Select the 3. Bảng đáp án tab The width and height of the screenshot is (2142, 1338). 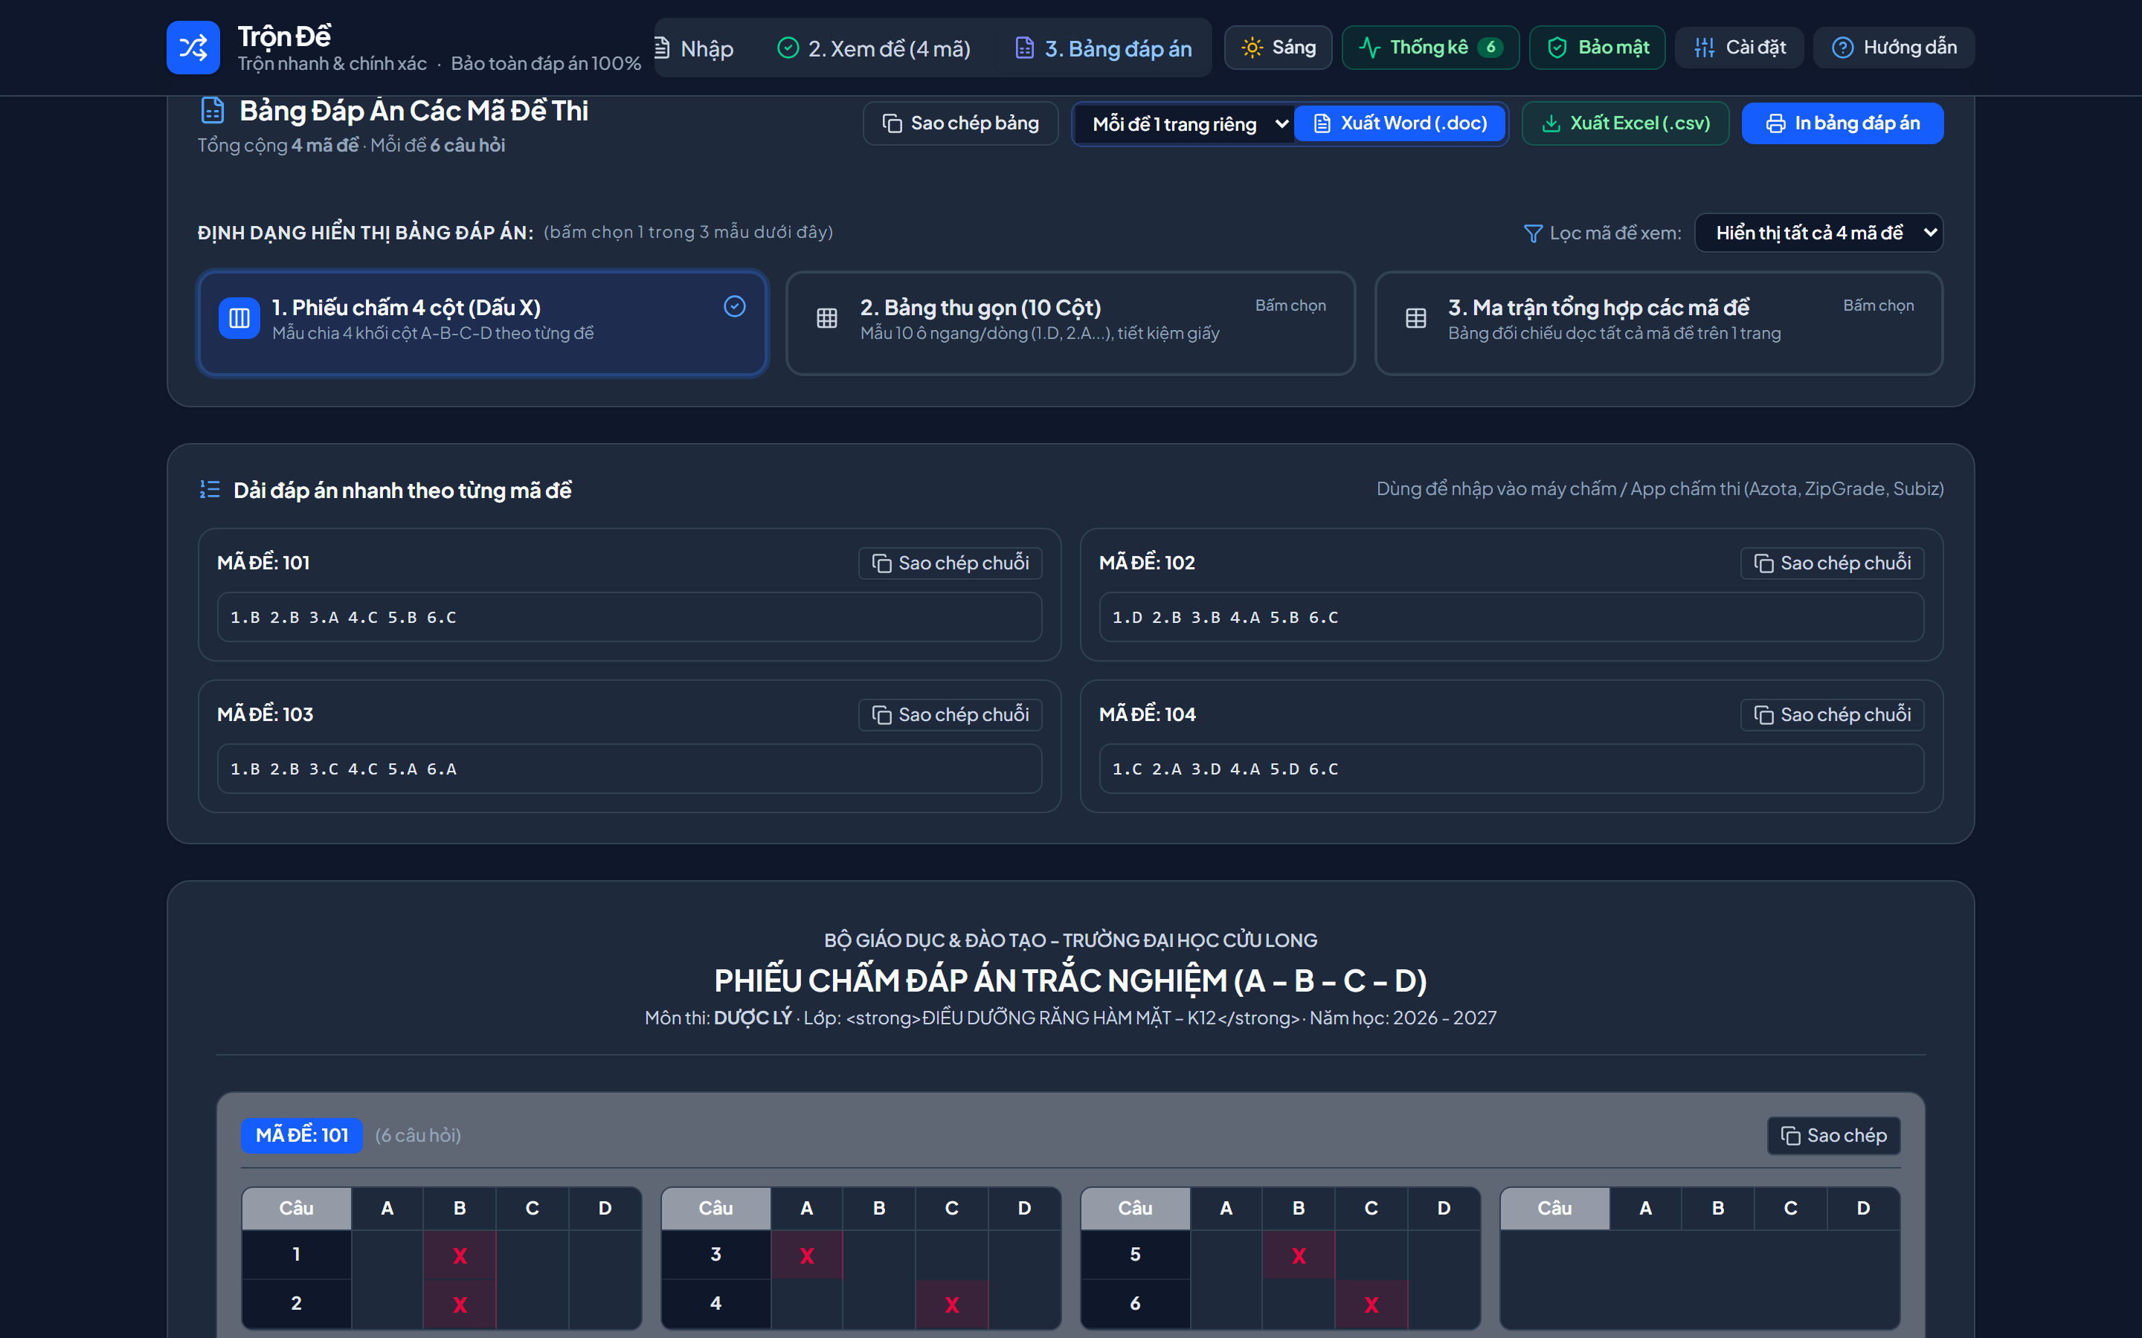[1103, 48]
